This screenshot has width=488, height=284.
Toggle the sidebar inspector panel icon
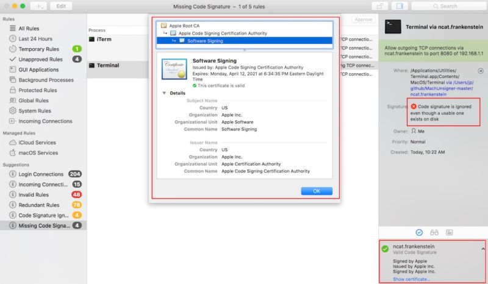400,6
